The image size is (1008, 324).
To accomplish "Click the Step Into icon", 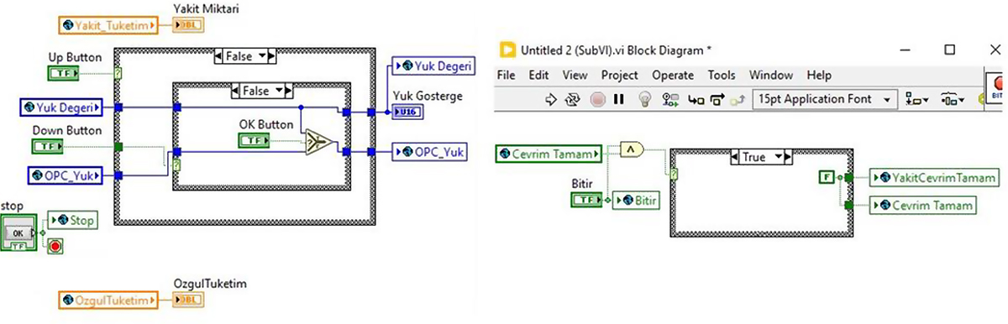I will [x=696, y=99].
